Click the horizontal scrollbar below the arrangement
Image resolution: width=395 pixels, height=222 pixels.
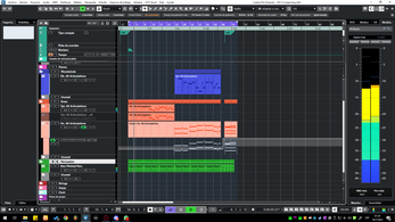[x=147, y=202]
